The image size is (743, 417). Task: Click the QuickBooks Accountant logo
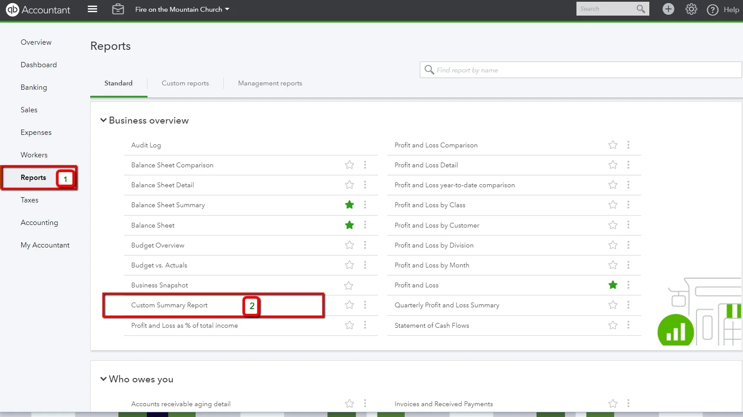coord(38,10)
